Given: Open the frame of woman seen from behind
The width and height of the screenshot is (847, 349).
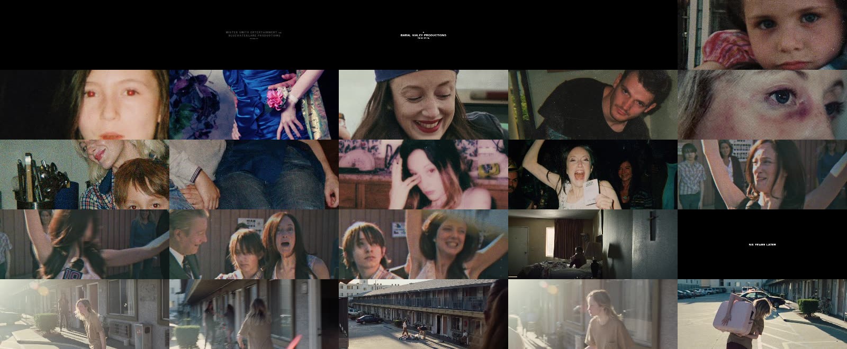Looking at the screenshot, I should [x=254, y=314].
